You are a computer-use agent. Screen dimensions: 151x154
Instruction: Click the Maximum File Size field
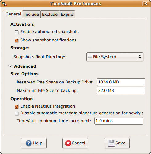(x=121, y=91)
